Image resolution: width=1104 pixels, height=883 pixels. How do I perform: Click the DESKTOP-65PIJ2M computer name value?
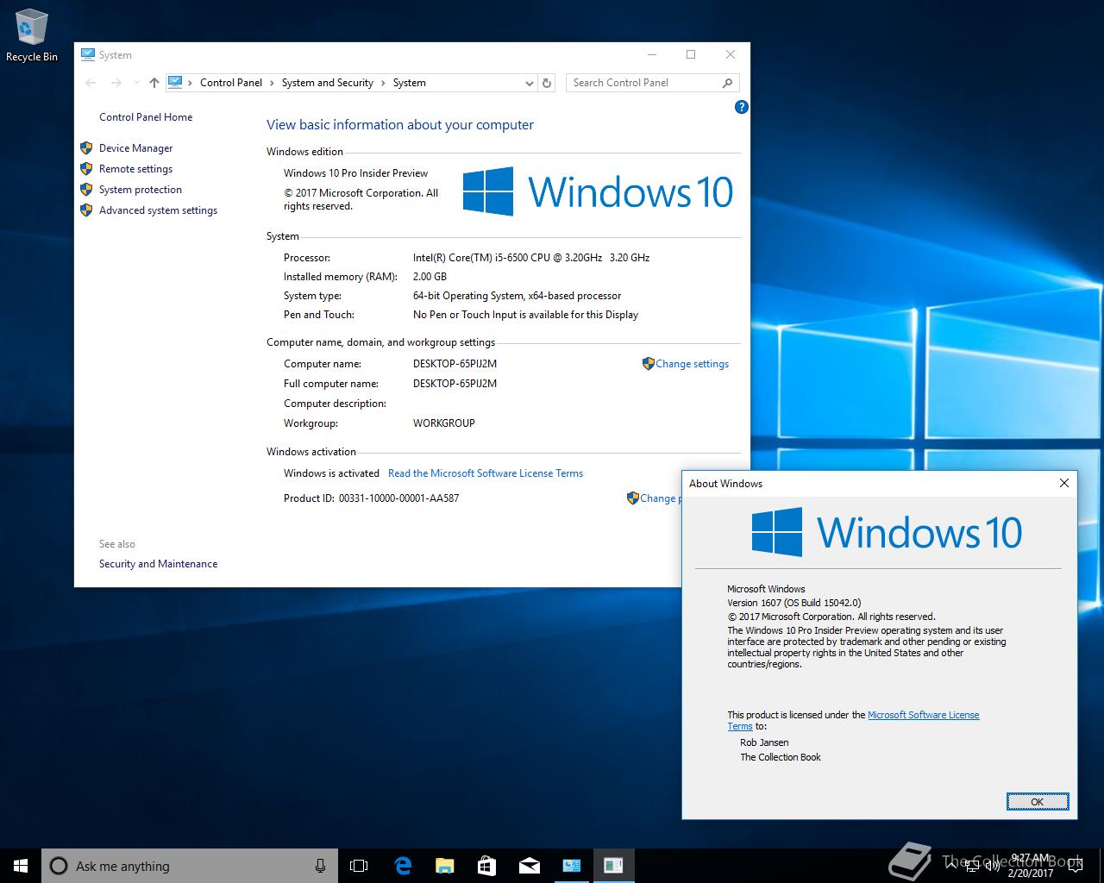click(455, 364)
